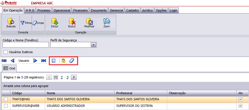Click the eraser icon beside padlock
This screenshot has width=249, height=110.
pos(72,61)
